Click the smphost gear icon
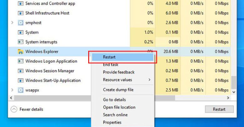 tap(21, 23)
